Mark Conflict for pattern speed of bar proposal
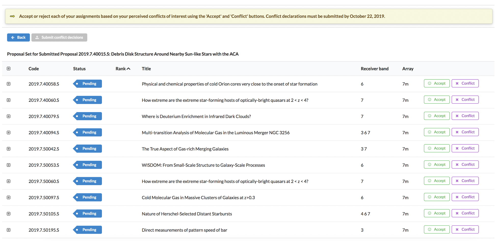Image resolution: width=497 pixels, height=244 pixels. click(x=465, y=229)
